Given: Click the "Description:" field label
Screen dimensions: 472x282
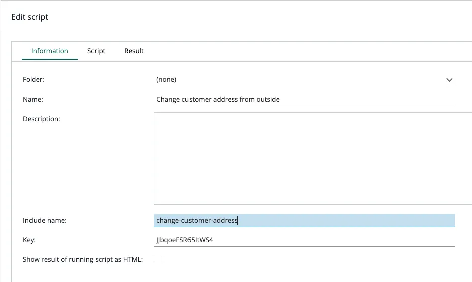Looking at the screenshot, I should [41, 119].
